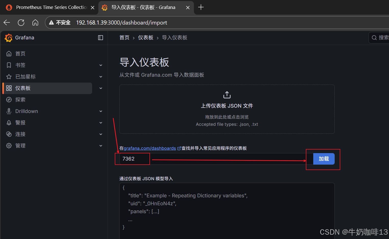The width and height of the screenshot is (389, 239).
Task: Click the dashboards grid icon next to 仪表板
Action: point(9,88)
